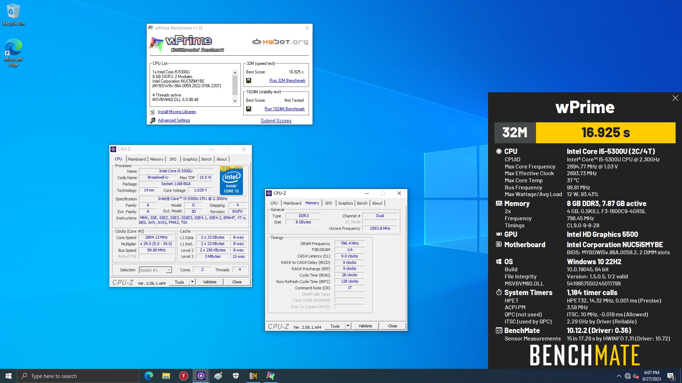
Task: Open the notification center icon
Action: click(x=671, y=376)
